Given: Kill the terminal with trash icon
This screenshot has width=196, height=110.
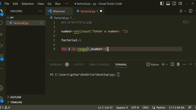Looking at the screenshot, I should 178,64.
